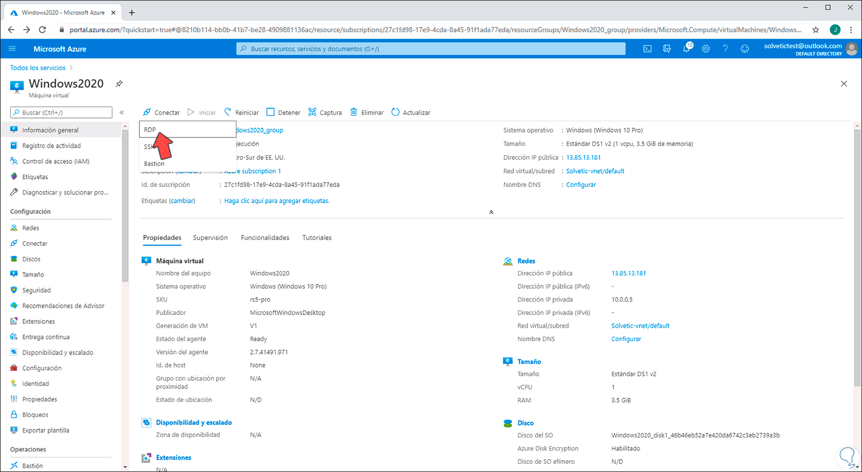Focus the top Buscar recursos search bar
The width and height of the screenshot is (862, 472).
click(431, 49)
